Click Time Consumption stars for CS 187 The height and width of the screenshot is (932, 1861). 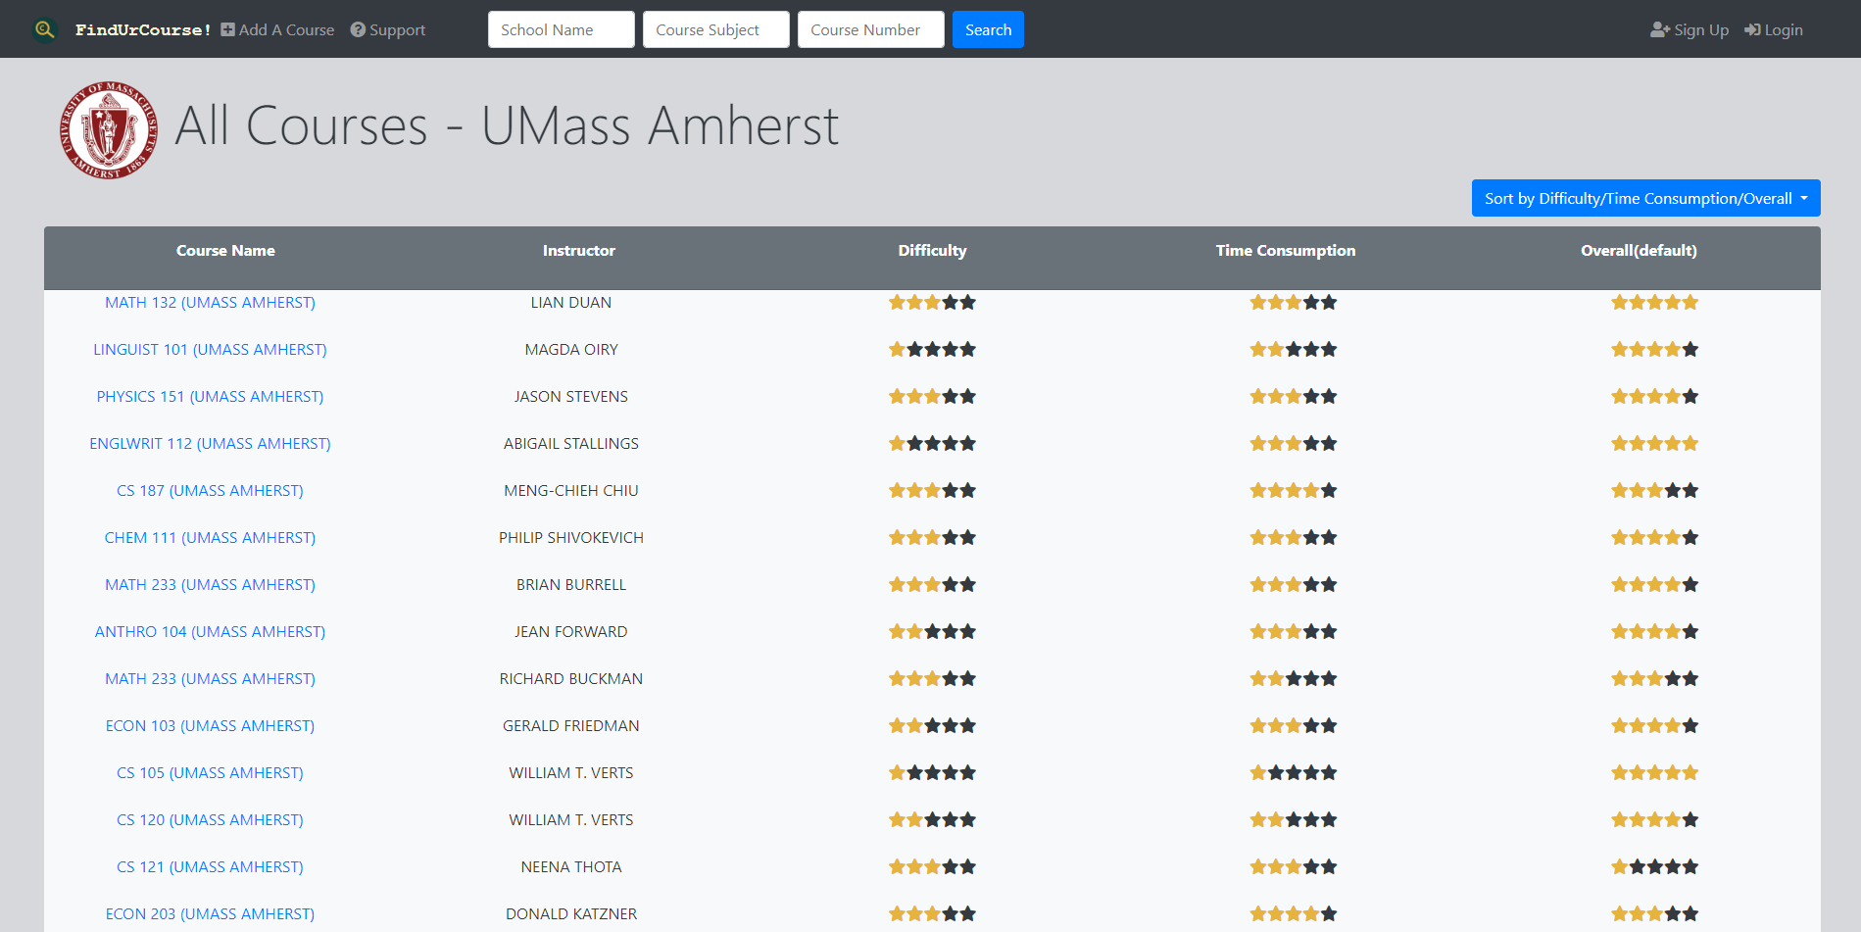pyautogui.click(x=1294, y=491)
